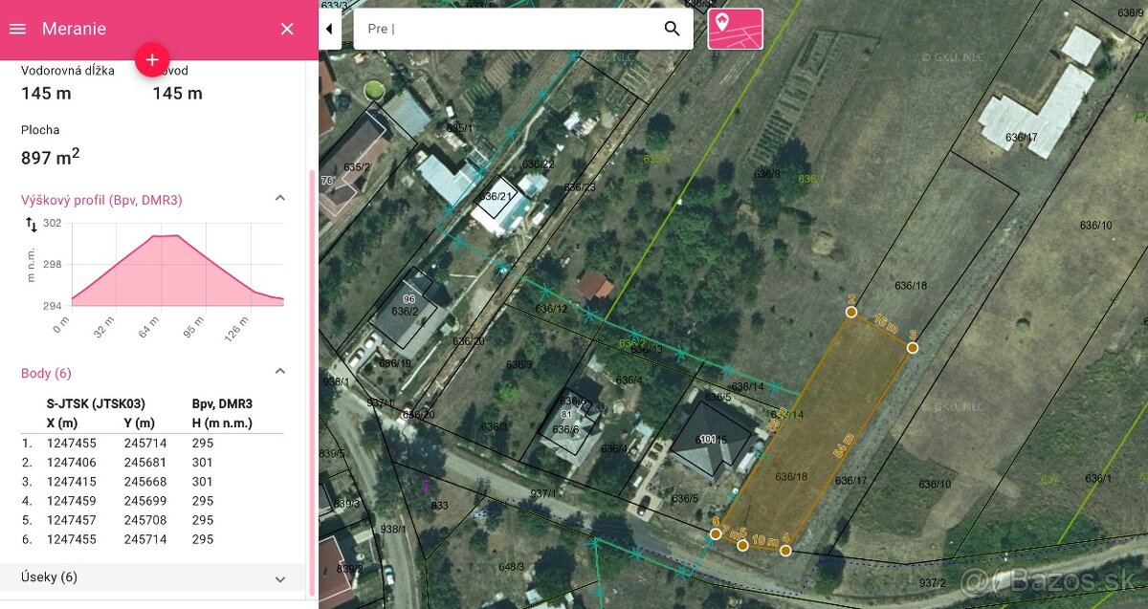This screenshot has width=1148, height=609.
Task: Open the pink map layers button
Action: tap(735, 29)
